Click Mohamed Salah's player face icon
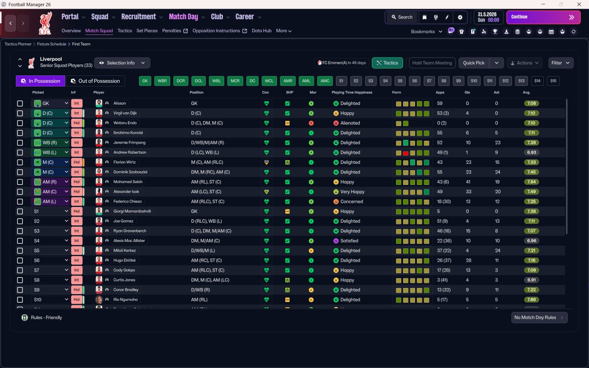 [x=98, y=182]
